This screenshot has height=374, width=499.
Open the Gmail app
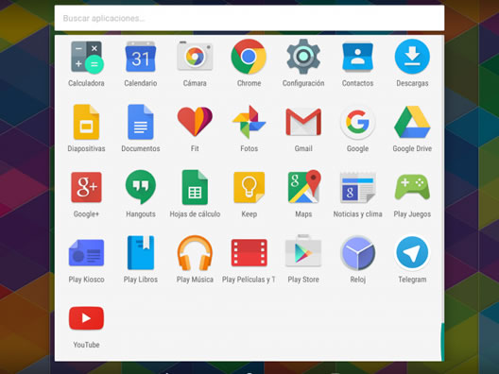coord(303,122)
